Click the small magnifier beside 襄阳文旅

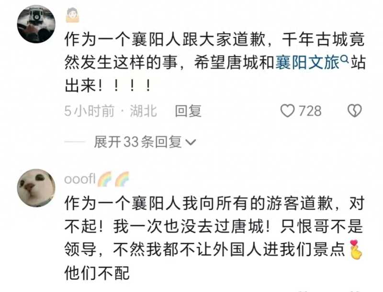pos(344,59)
